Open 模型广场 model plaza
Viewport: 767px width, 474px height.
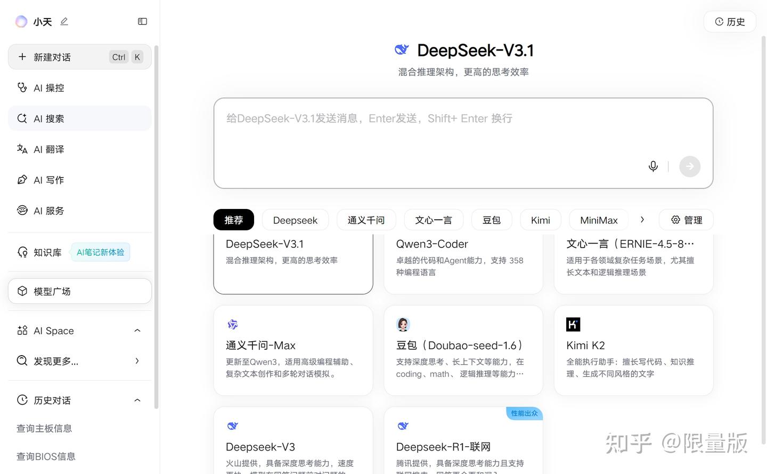80,291
